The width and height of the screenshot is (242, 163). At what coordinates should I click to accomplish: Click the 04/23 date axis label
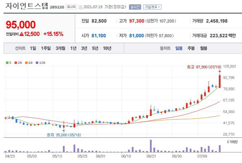10,156
